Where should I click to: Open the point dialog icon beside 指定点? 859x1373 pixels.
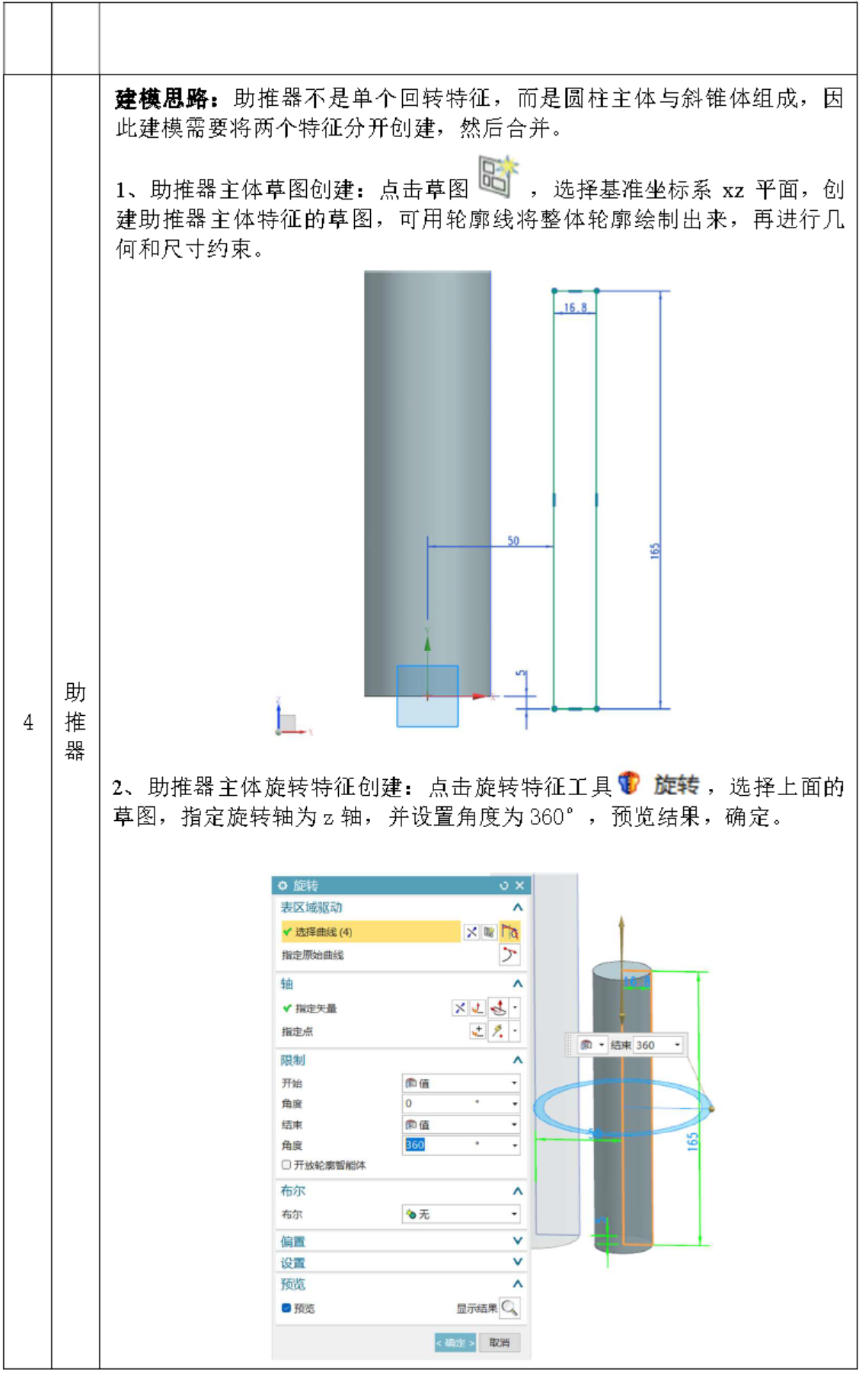477,1031
